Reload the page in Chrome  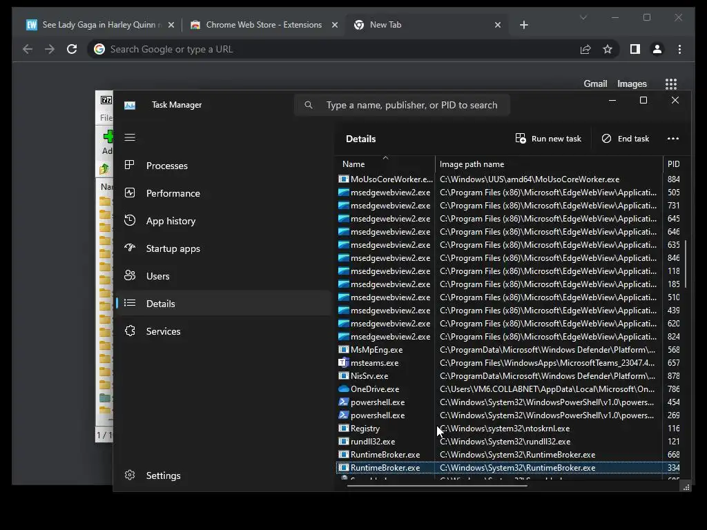pos(72,49)
